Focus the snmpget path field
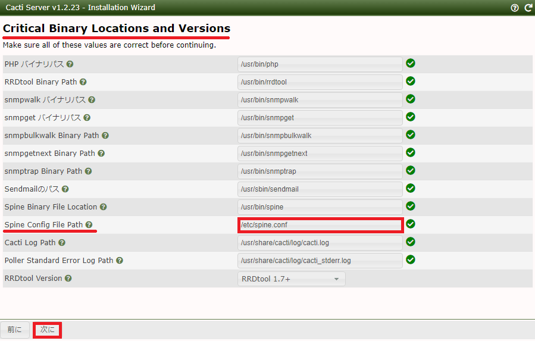 pos(320,118)
